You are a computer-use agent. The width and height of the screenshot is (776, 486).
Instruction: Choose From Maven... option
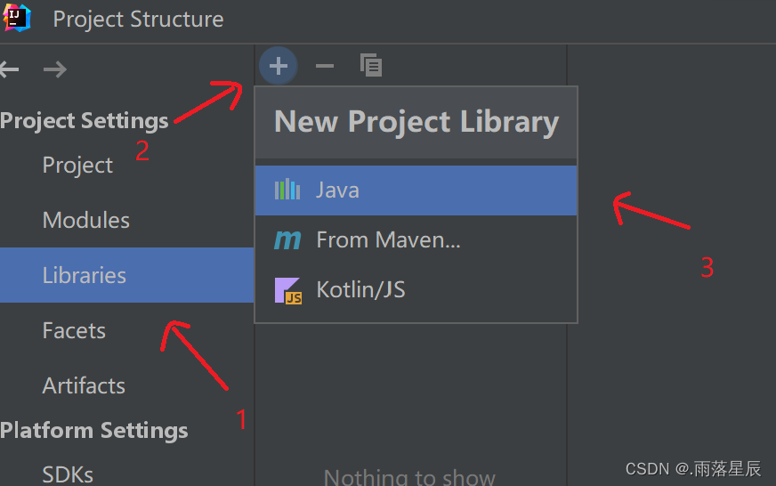416,240
